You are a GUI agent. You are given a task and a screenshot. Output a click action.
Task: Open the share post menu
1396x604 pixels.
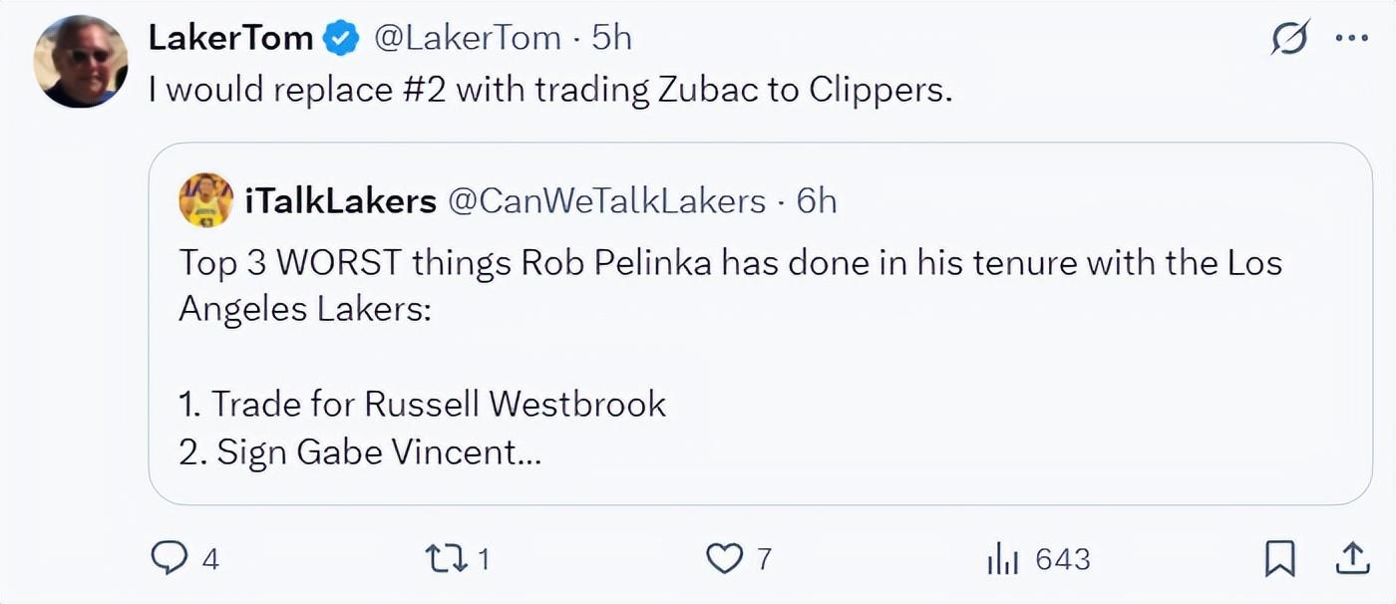click(1350, 558)
